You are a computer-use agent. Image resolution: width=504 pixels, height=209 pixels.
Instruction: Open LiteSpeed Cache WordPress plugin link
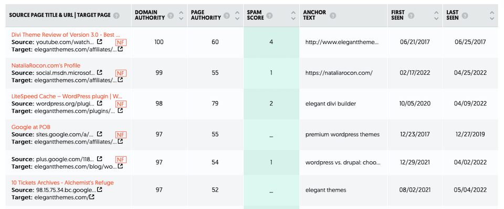coord(67,96)
